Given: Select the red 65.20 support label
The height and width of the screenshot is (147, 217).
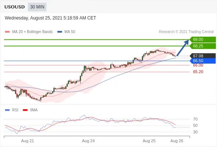Looking at the screenshot, I should 198,72.
